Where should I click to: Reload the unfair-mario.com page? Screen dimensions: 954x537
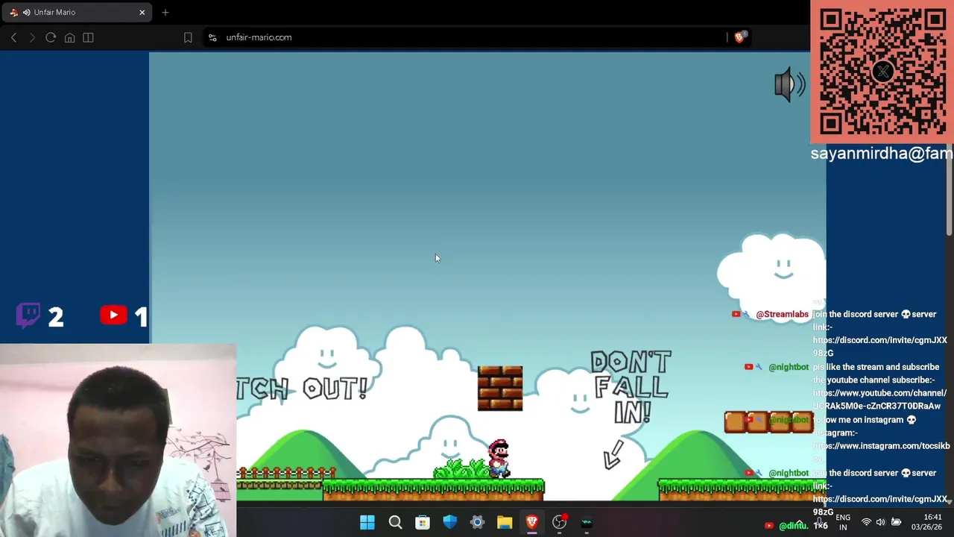[x=51, y=37]
